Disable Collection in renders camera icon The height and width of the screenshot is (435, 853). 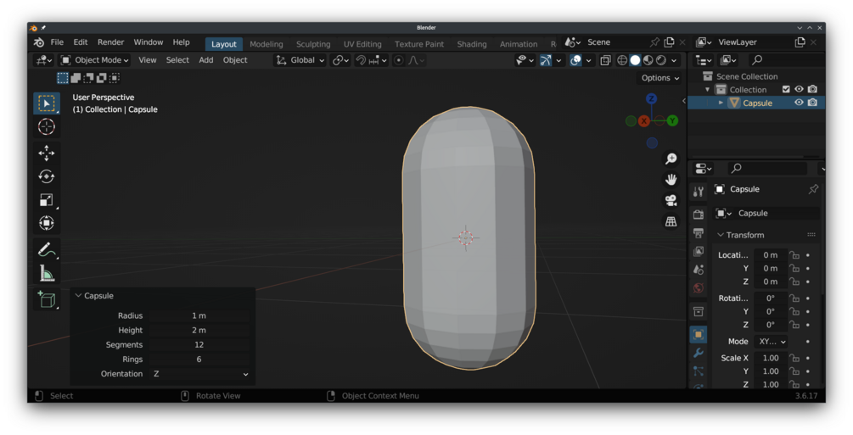[812, 89]
